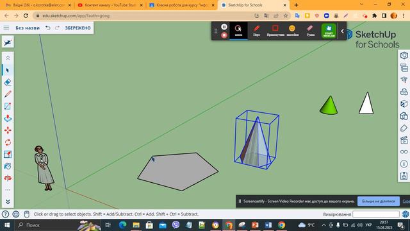Open Viber from the taskbar
The width and height of the screenshot is (410, 231).
pos(176,225)
